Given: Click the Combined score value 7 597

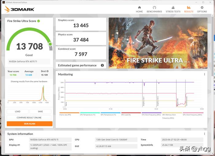Looking at the screenshot, I should pyautogui.click(x=81, y=54).
